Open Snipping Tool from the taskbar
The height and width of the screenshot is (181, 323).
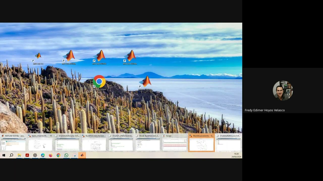click(74, 155)
